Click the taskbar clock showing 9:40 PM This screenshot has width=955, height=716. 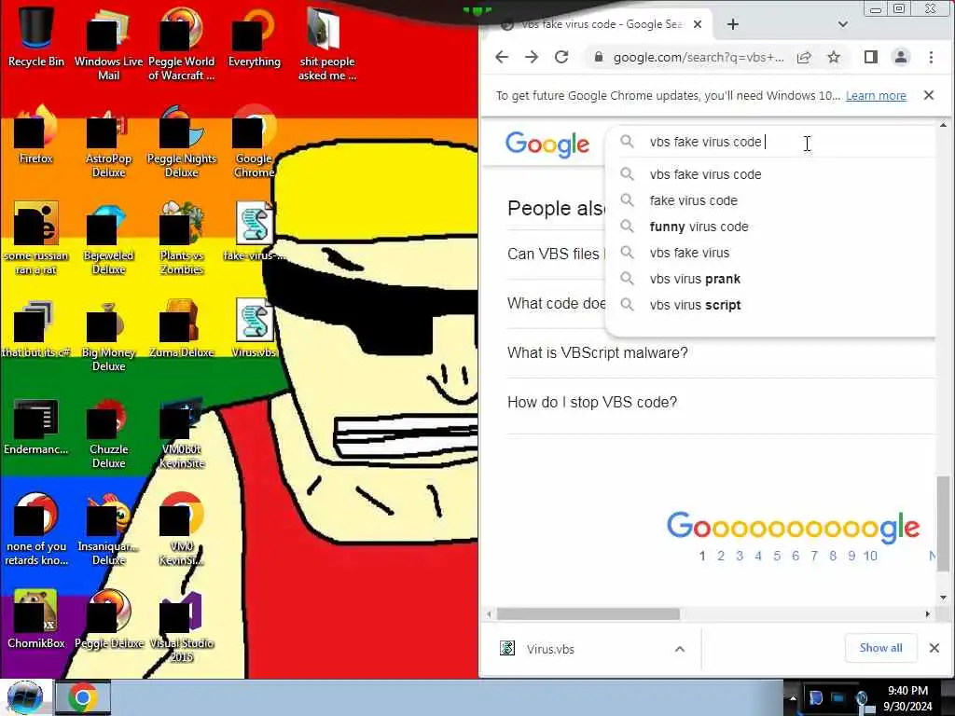[x=907, y=698]
